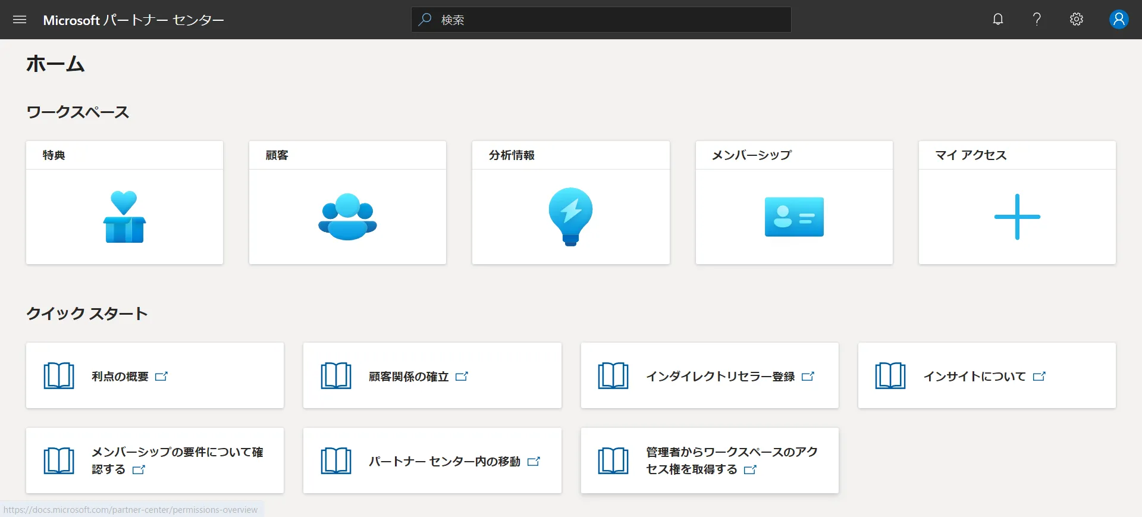The image size is (1142, 517).
Task: Click the Microsoft パートナー センター title
Action: tap(133, 20)
